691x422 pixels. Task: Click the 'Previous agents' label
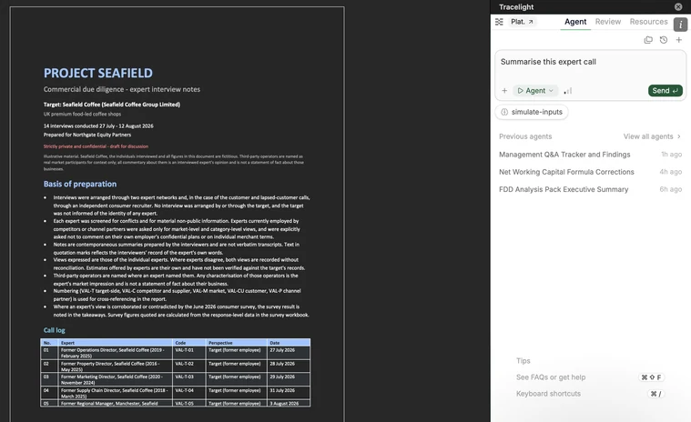(x=525, y=136)
